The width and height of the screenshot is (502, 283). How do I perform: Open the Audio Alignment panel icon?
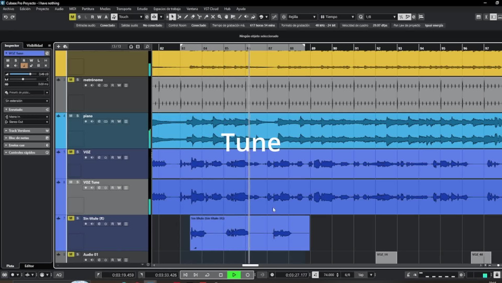(421, 17)
